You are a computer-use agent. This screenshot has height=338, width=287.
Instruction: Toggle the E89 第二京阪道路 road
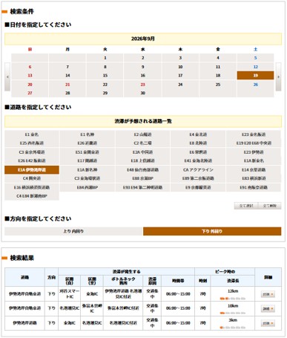[x=198, y=178]
